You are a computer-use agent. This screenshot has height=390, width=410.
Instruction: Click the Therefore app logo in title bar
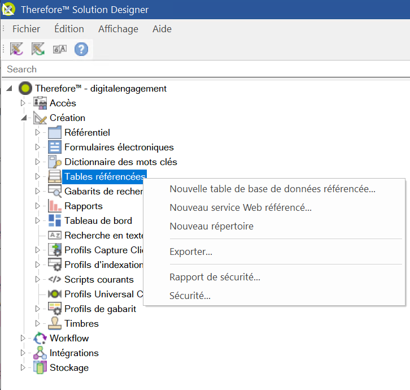[x=8, y=9]
